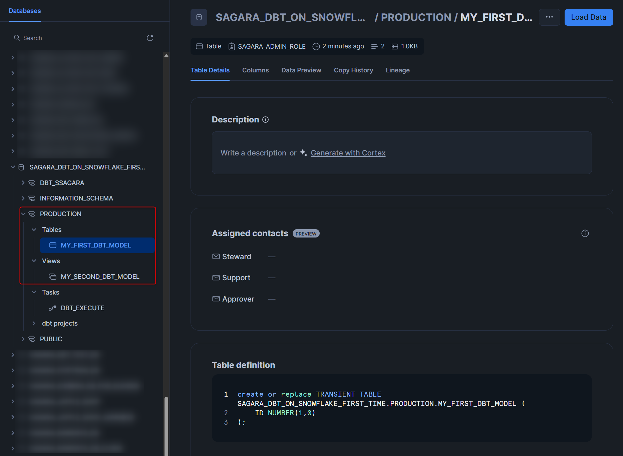Click the storage size icon beside 1.0KB
Image resolution: width=623 pixels, height=456 pixels.
pos(395,46)
